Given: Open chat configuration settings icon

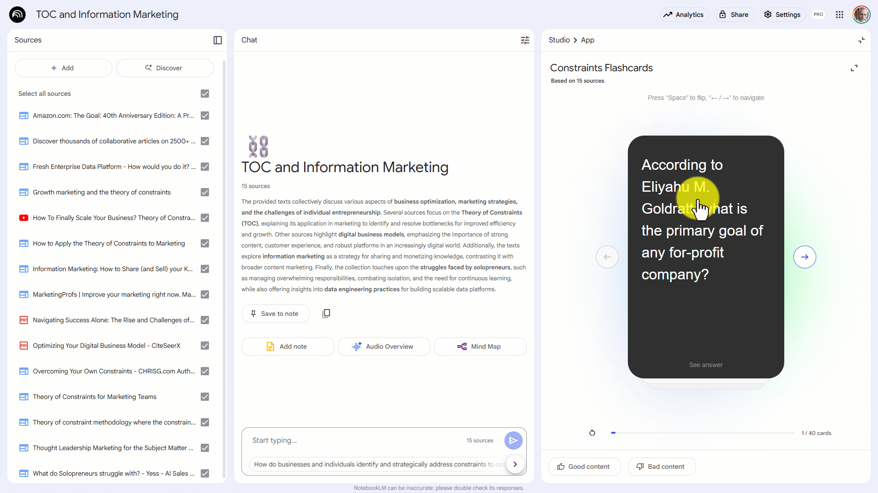Looking at the screenshot, I should click(525, 40).
